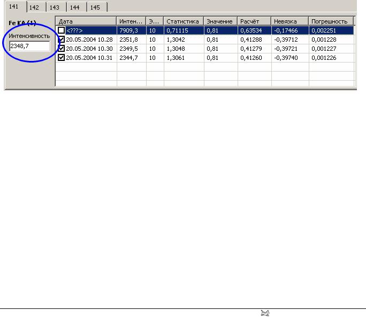Sort by the Значение column header
This screenshot has height=318, width=366.
[220, 21]
